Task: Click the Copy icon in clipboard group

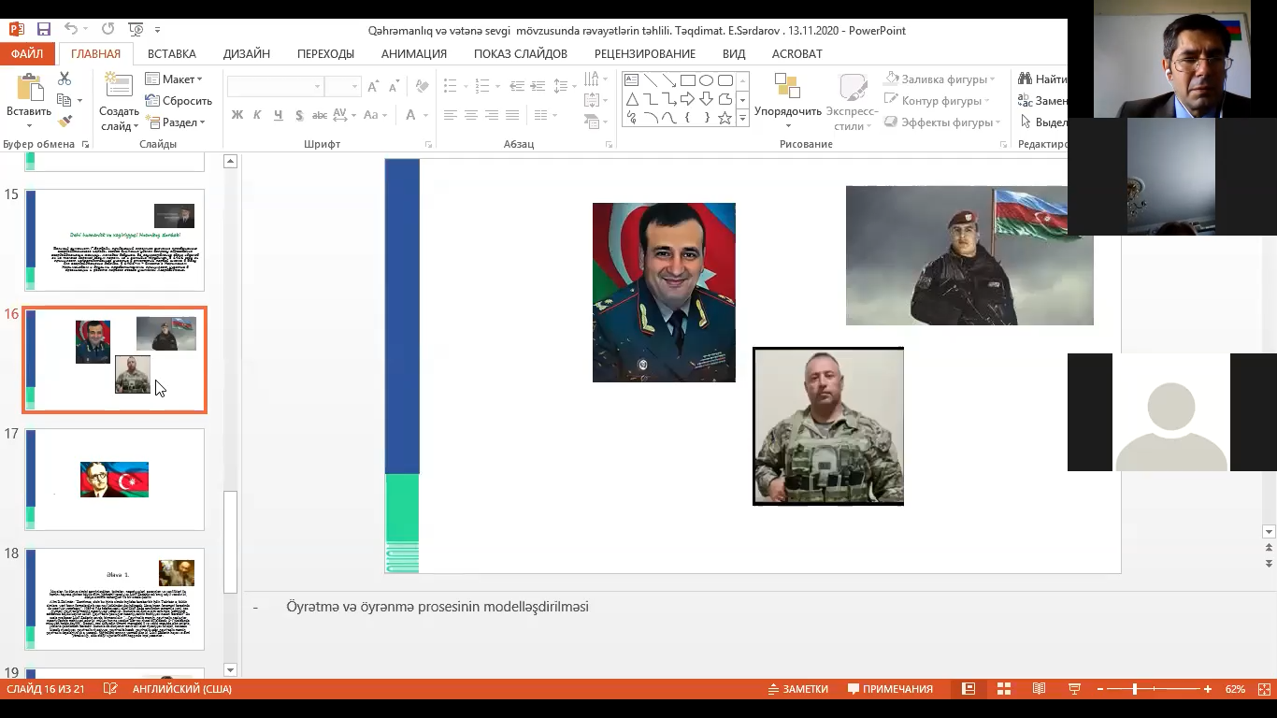Action: click(x=64, y=100)
